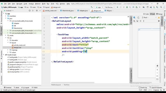Open the Terminal tool window
This screenshot has height=93, width=166.
(8, 88)
